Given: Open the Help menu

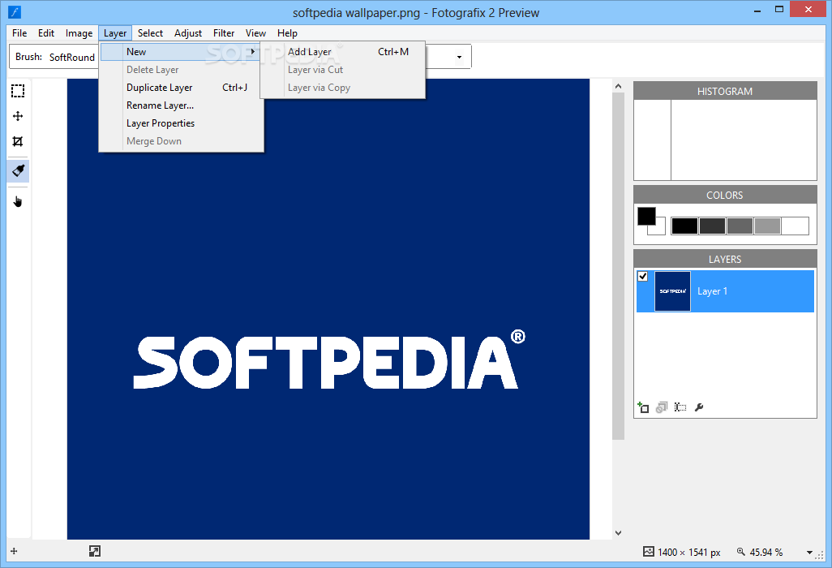Looking at the screenshot, I should point(287,33).
